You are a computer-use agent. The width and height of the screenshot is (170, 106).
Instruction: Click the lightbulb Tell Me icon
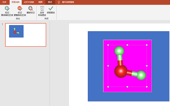pyautogui.click(x=59, y=2)
